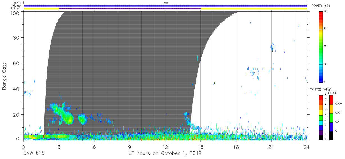Click the NOISE legend title

[x=333, y=93]
